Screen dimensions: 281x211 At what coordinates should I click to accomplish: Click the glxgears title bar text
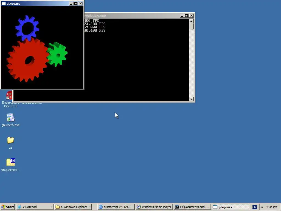(13, 3)
